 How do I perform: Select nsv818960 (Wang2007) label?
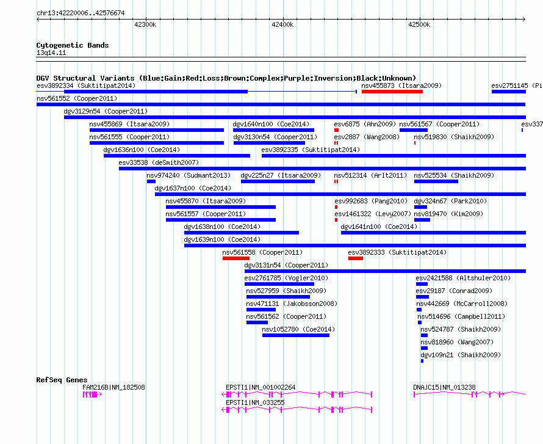pos(457,342)
